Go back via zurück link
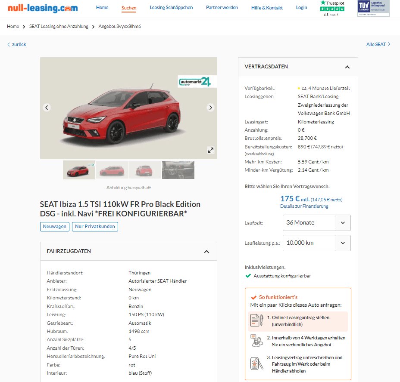The image size is (400, 382). 16,44
